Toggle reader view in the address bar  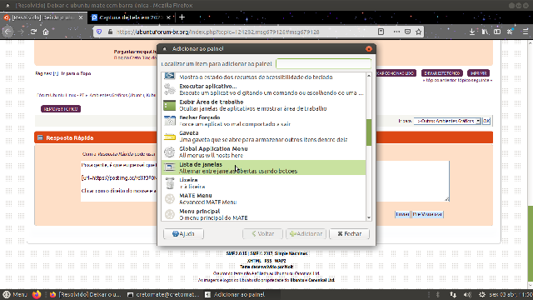(x=381, y=32)
